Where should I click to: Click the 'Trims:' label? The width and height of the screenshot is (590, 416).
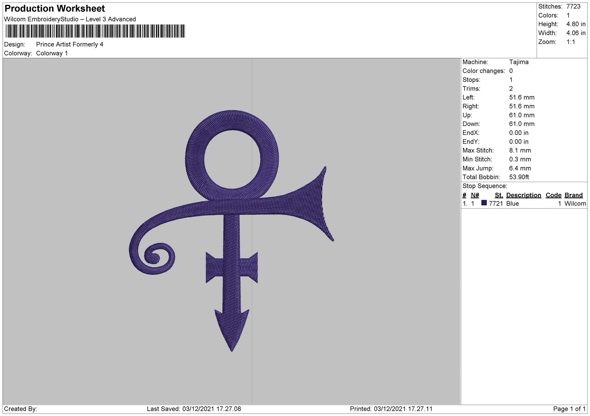pyautogui.click(x=471, y=89)
